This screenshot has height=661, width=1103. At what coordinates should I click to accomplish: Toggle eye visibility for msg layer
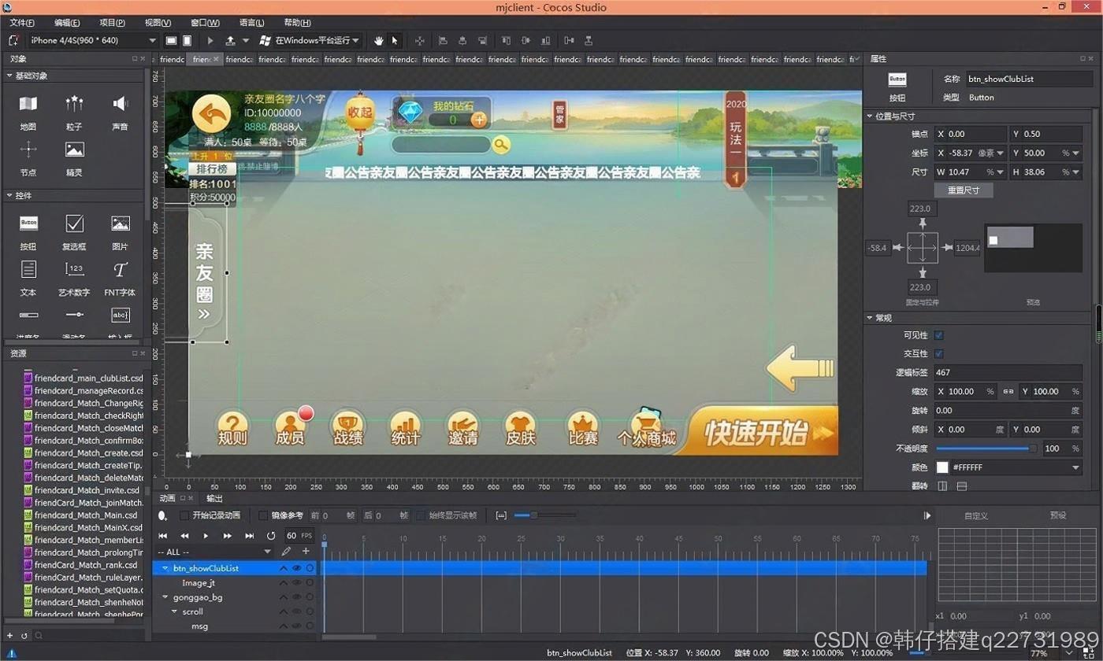point(297,626)
